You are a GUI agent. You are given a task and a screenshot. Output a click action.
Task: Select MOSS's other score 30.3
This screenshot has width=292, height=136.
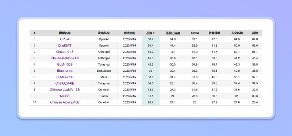tap(255, 96)
